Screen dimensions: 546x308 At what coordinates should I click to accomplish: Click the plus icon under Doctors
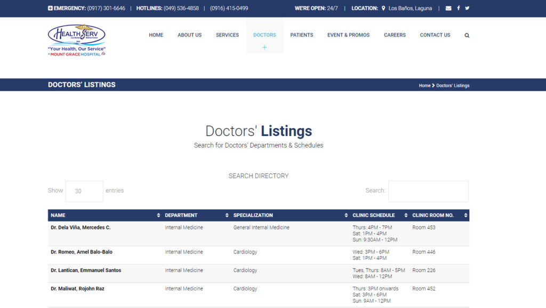(x=264, y=47)
